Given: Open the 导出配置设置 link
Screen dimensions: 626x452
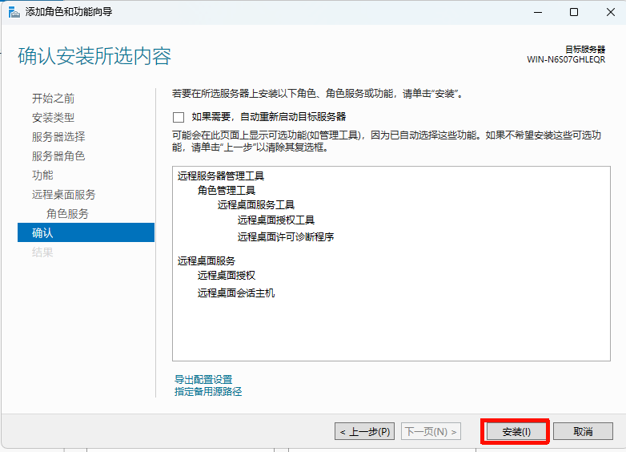Looking at the screenshot, I should [203, 379].
